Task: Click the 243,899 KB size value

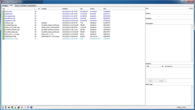Action: coord(84,12)
